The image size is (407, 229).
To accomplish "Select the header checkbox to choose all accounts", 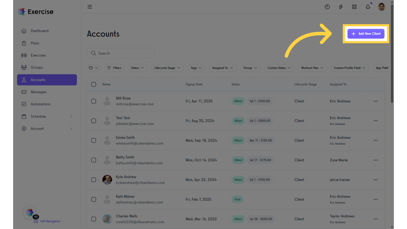I will (94, 84).
